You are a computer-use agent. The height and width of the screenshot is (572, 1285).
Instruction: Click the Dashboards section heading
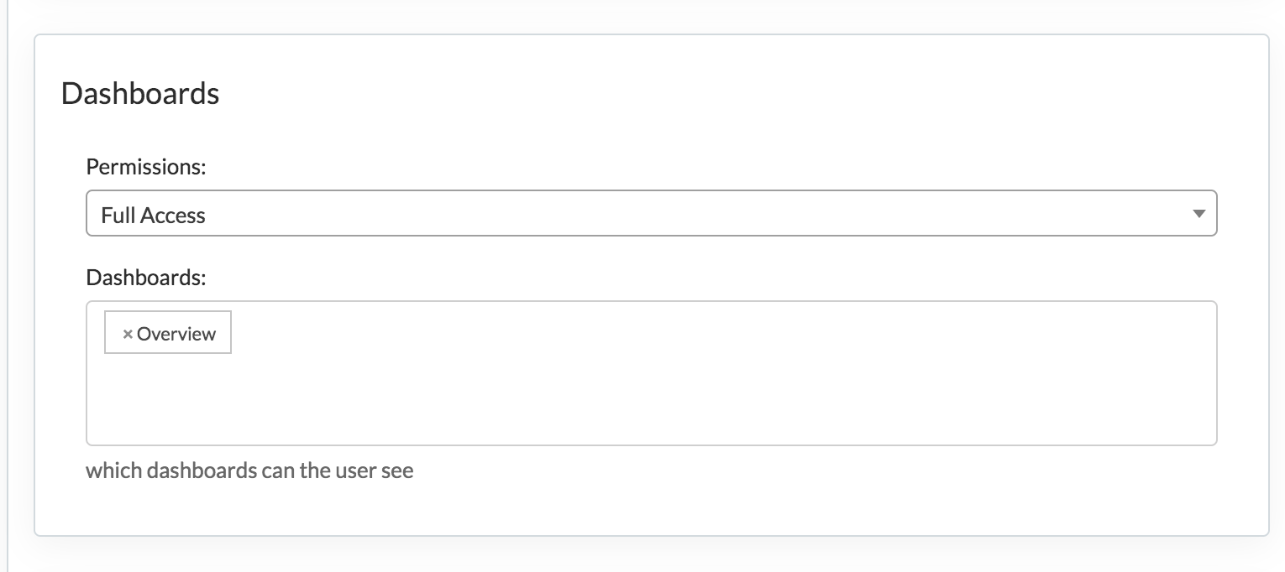tap(140, 93)
